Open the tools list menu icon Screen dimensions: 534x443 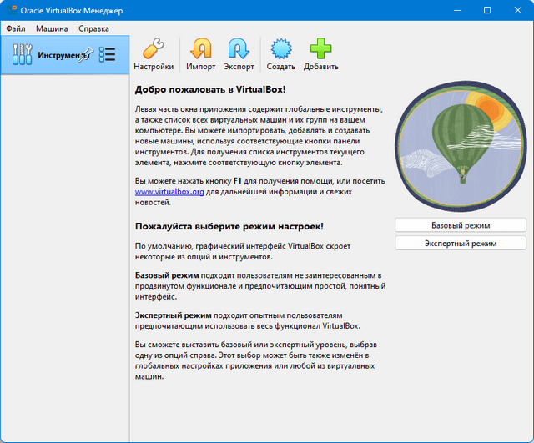(107, 55)
